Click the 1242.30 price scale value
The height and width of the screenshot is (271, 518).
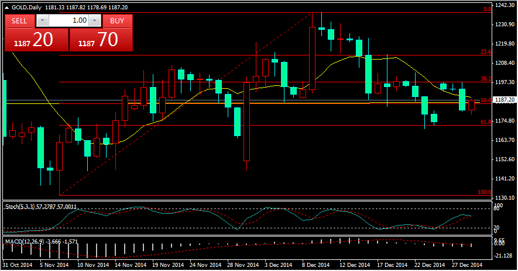point(504,5)
